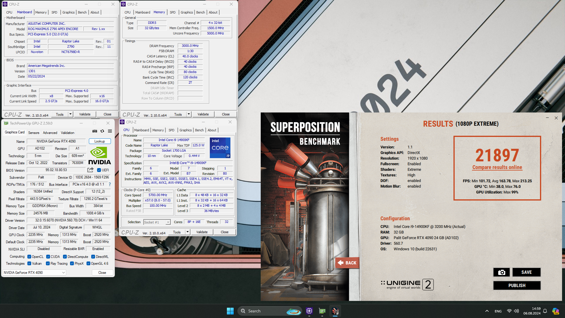565x318 pixels.
Task: Take a screenshot with GPU-Z camera icon
Action: (95, 131)
